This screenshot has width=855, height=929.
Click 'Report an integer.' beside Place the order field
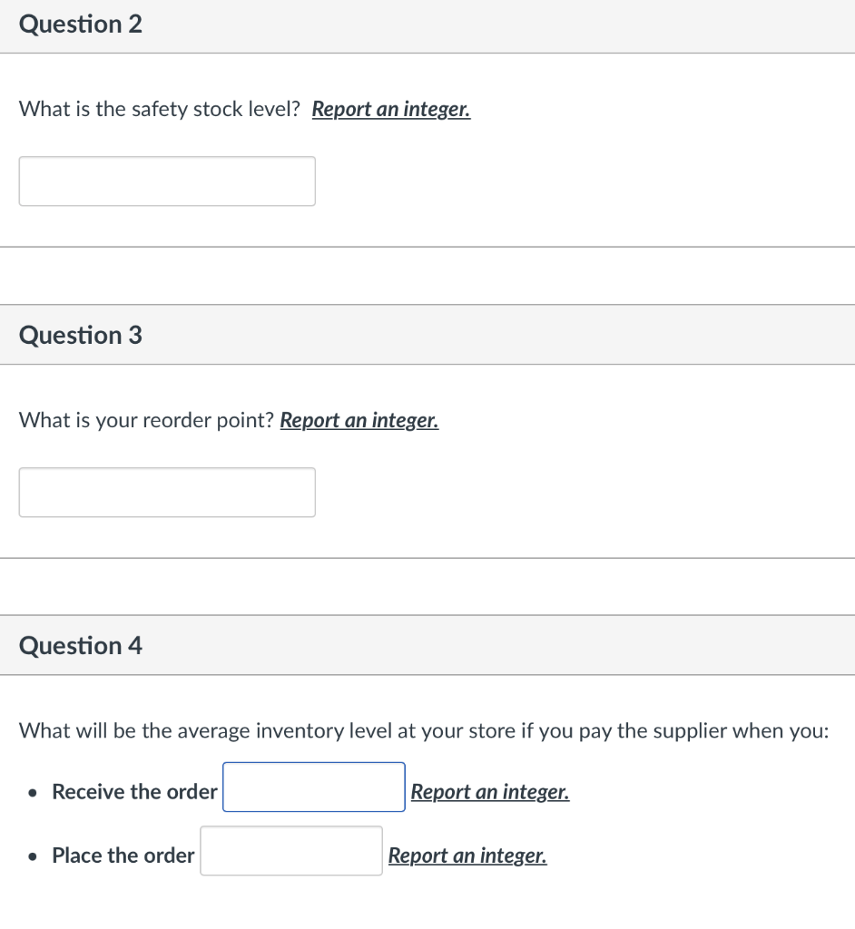coord(467,856)
